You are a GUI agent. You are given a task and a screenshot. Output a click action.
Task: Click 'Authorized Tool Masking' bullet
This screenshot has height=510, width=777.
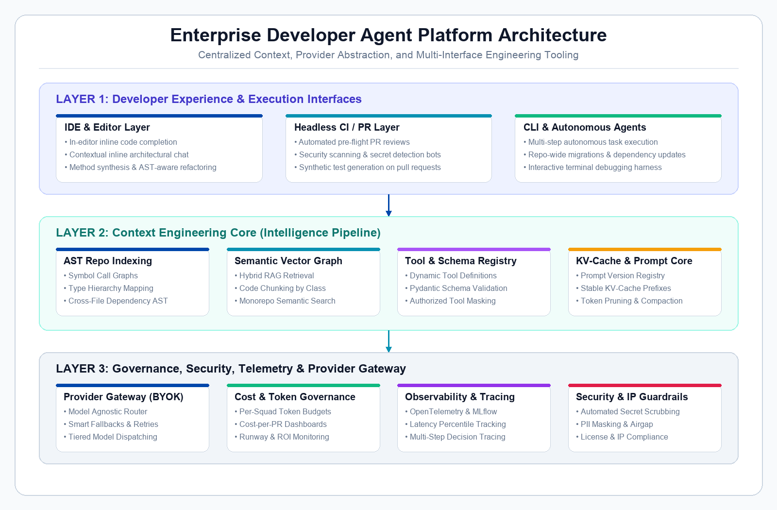[450, 301]
